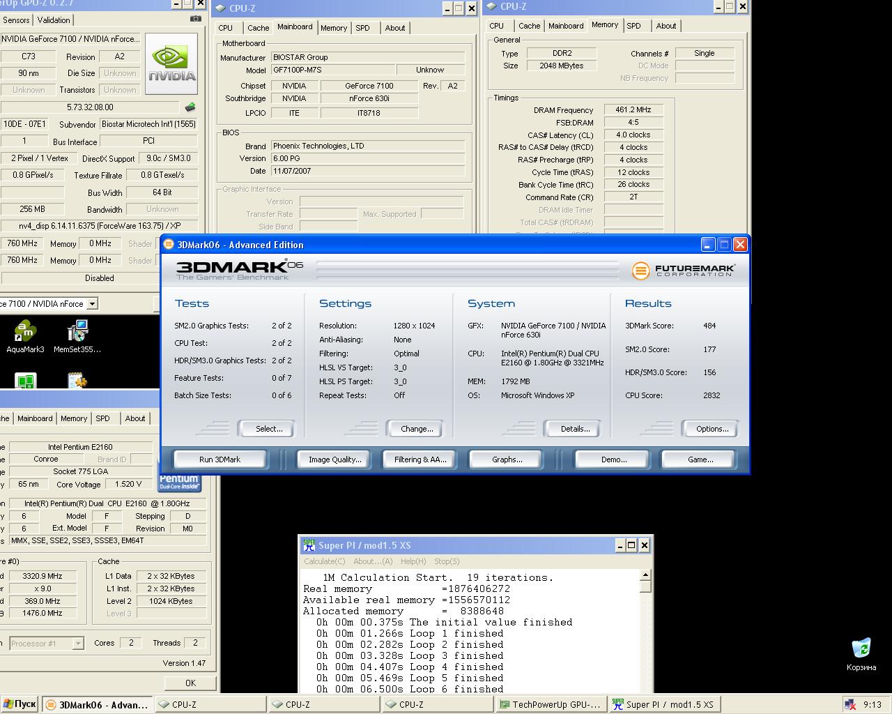Open CPU tab in middle CPU-Z window
Image resolution: width=892 pixels, height=714 pixels.
[x=226, y=28]
